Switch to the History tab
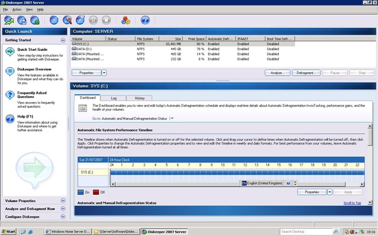Viewport: 378px width, 236px height. [139, 98]
